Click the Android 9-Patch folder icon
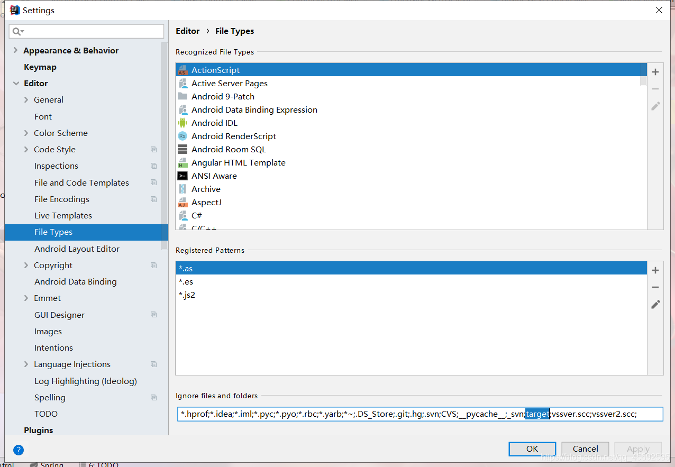This screenshot has width=675, height=467. pos(183,96)
